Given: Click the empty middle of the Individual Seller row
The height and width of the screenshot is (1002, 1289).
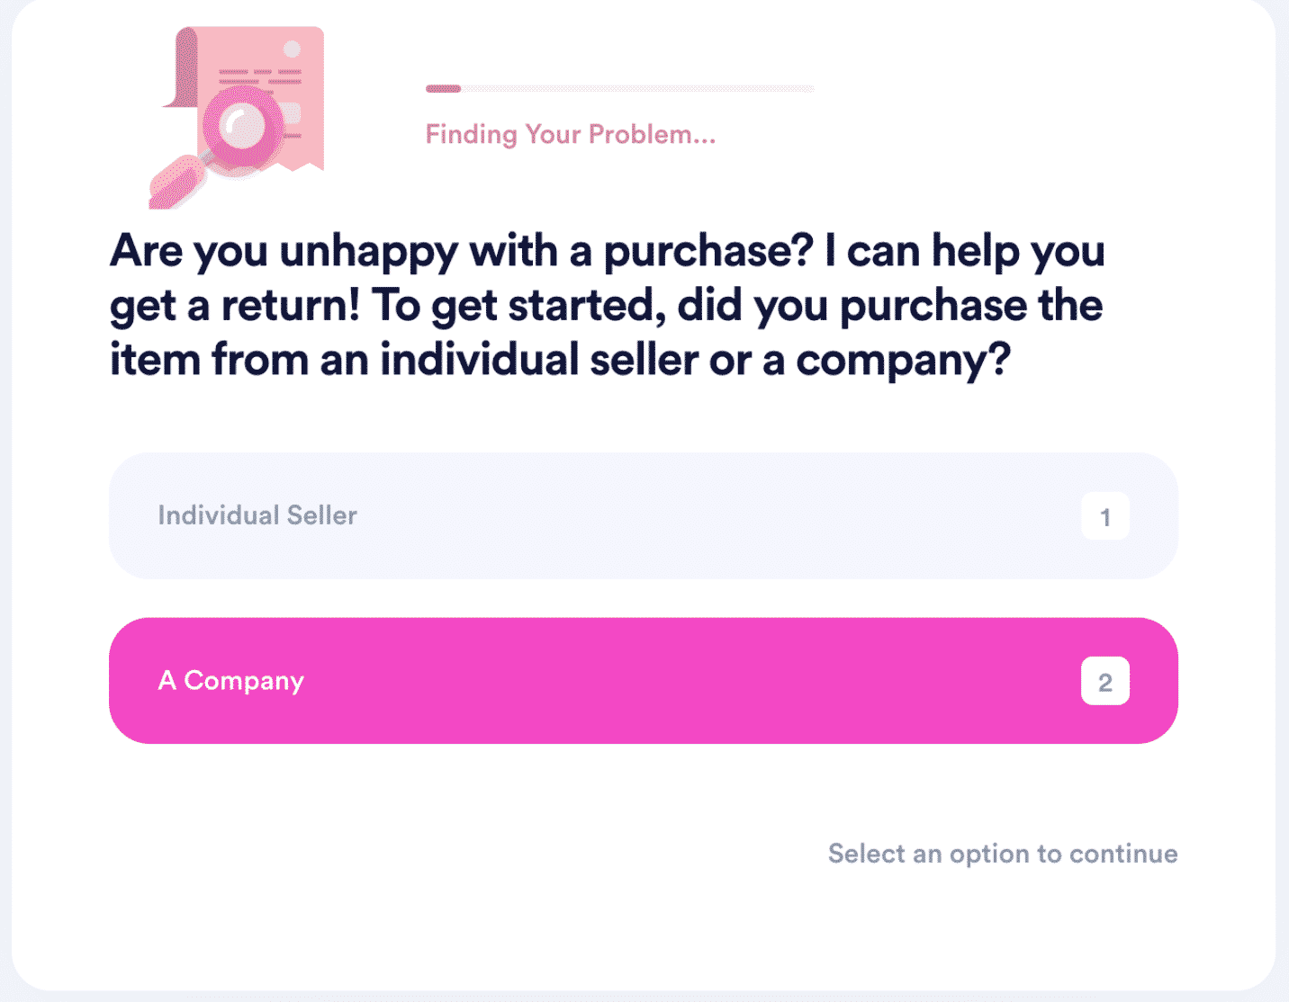Looking at the screenshot, I should [x=711, y=516].
